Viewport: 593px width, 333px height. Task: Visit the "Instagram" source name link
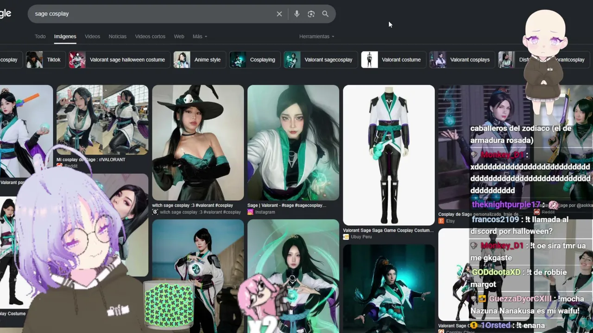click(265, 212)
